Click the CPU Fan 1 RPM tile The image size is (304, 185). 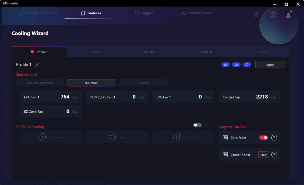click(x=51, y=97)
